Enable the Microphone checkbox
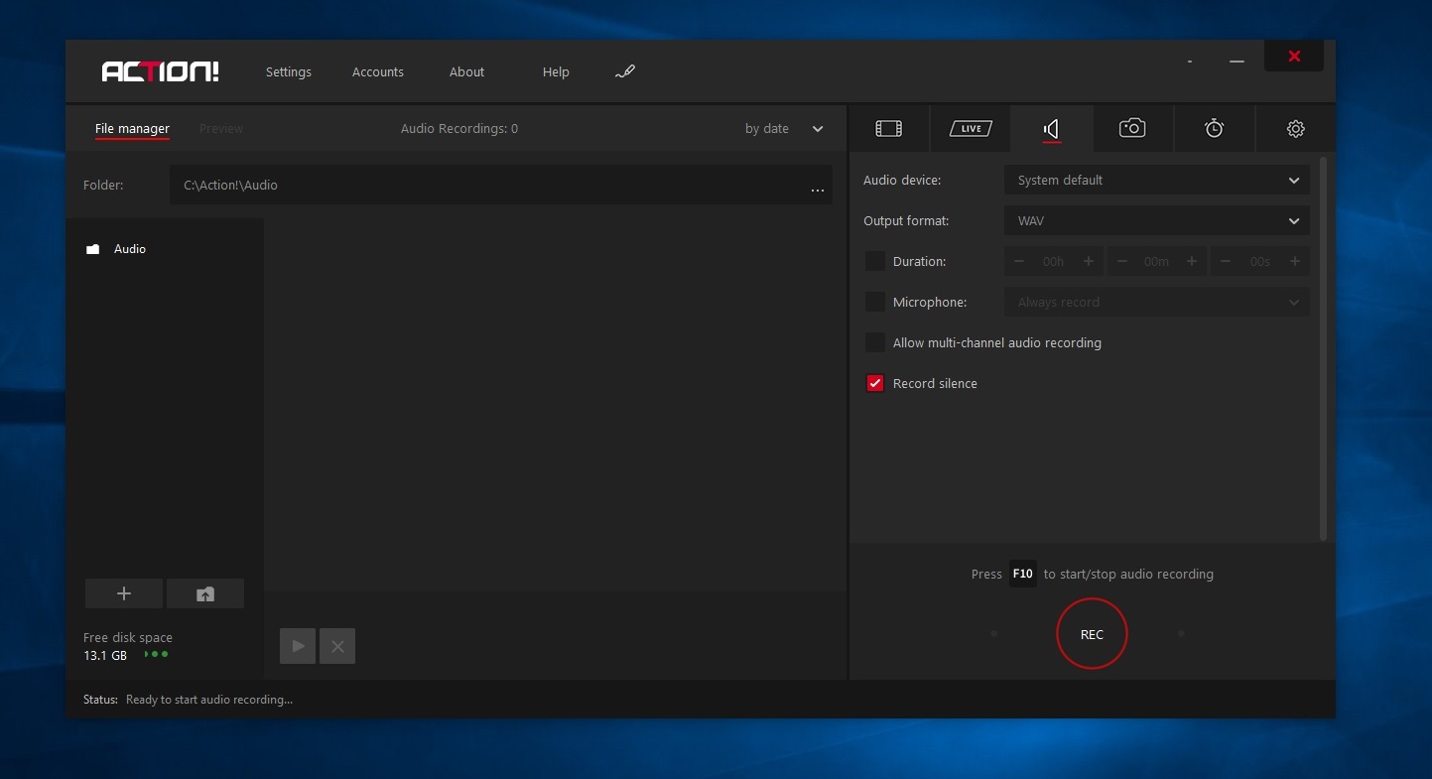The image size is (1432, 779). [874, 302]
